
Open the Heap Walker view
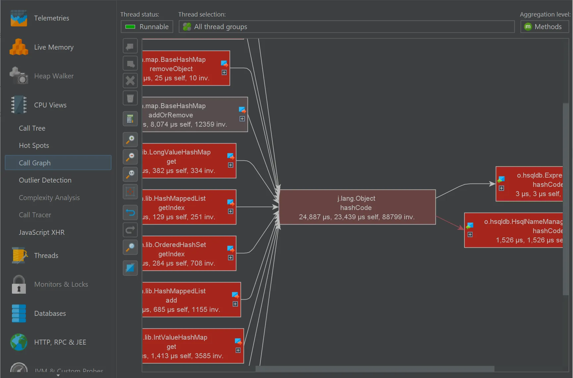[x=53, y=76]
